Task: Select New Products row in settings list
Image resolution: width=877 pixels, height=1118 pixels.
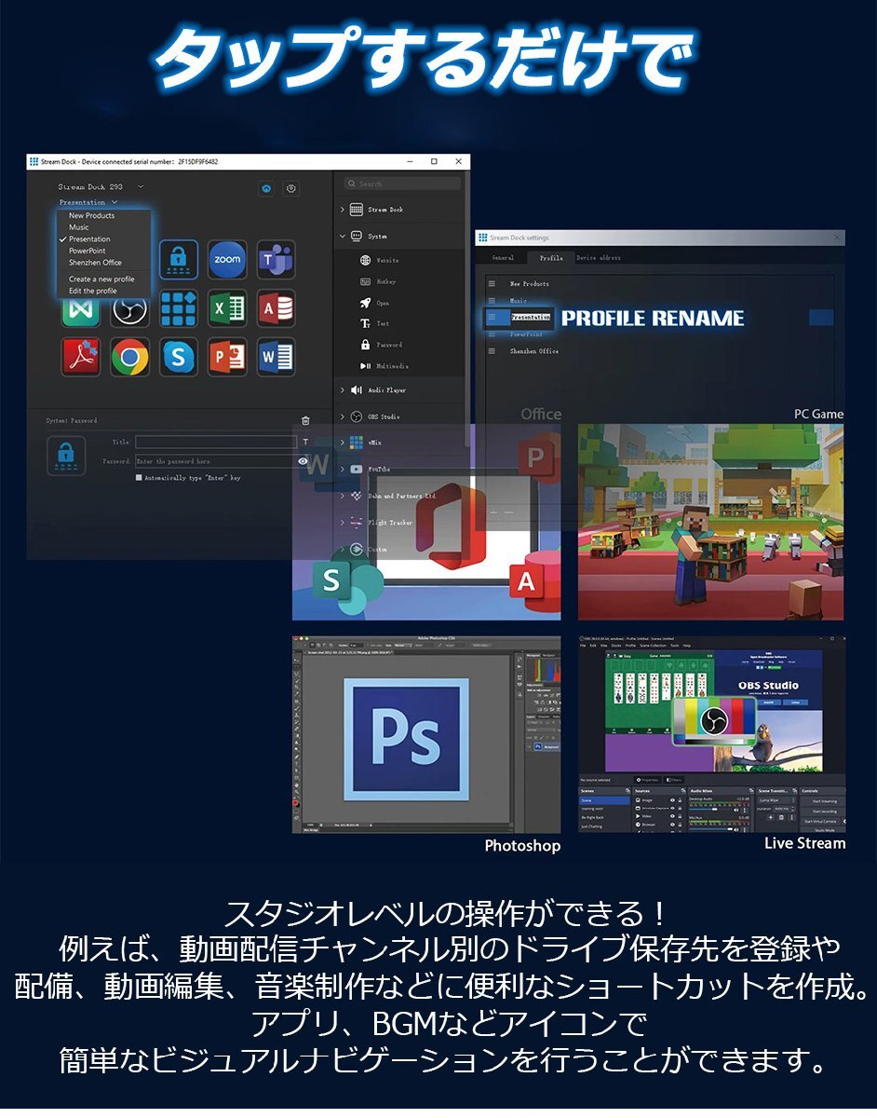Action: [x=658, y=283]
